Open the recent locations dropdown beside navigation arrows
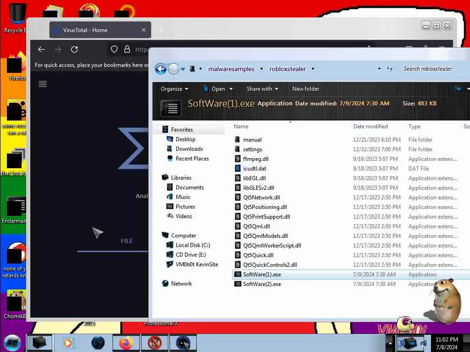The width and height of the screenshot is (470, 352). click(183, 69)
